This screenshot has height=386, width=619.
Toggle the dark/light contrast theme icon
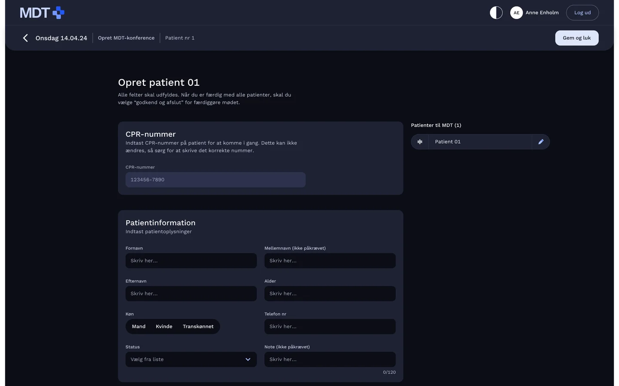[x=496, y=13]
